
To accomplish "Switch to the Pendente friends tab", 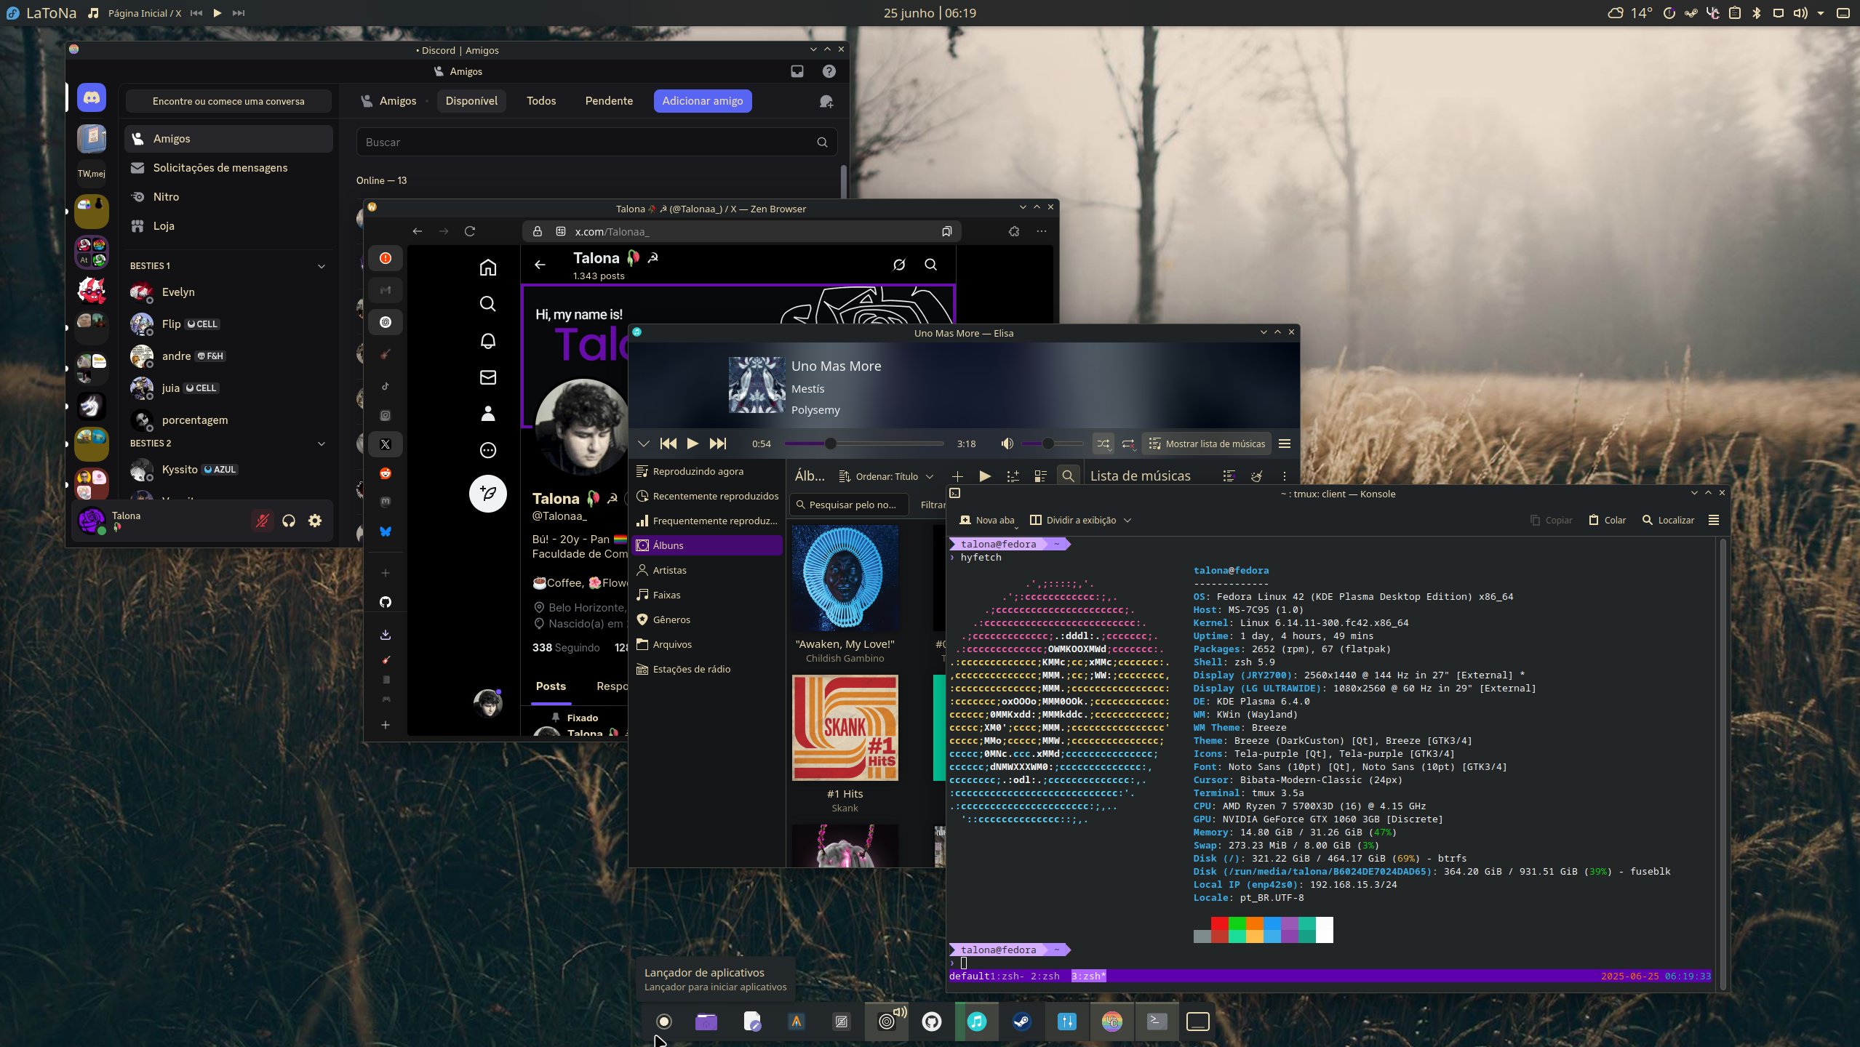I will click(608, 101).
